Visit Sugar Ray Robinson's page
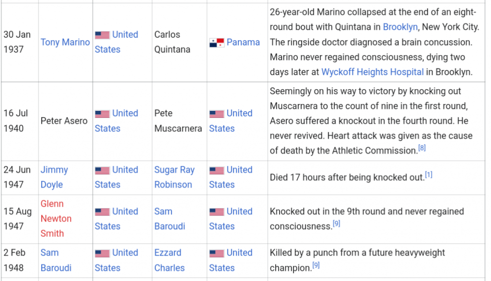The image size is (491, 281). (175, 177)
